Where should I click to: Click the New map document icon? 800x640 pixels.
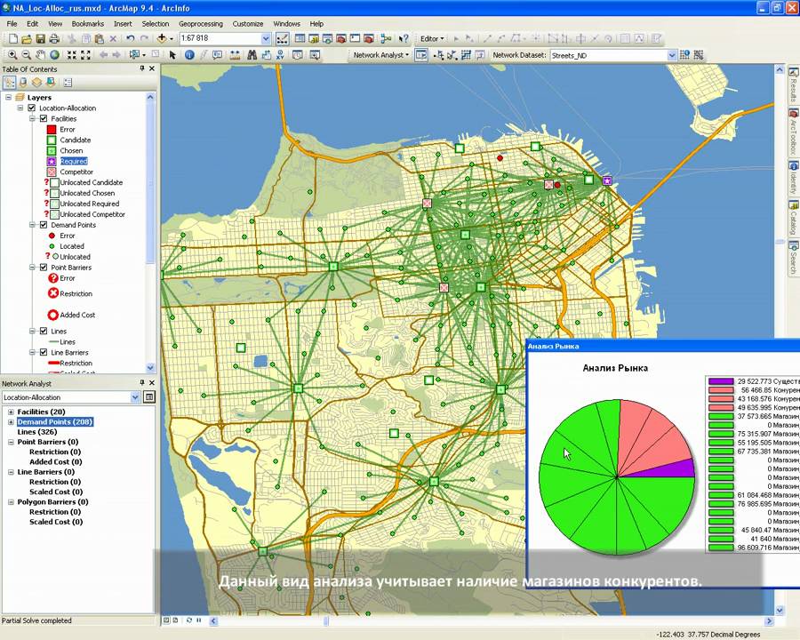coord(13,38)
